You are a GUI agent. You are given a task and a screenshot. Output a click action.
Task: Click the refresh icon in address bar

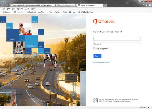(75, 5)
